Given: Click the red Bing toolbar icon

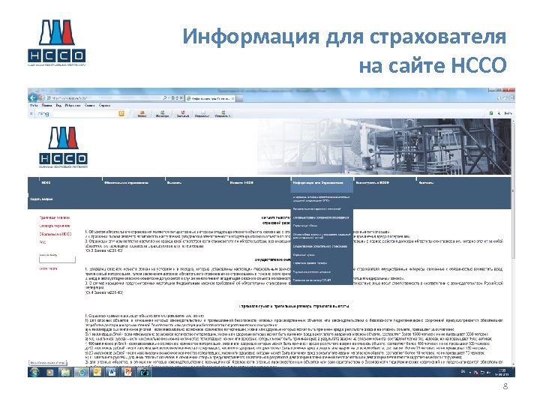Looking at the screenshot, I should click(183, 114).
